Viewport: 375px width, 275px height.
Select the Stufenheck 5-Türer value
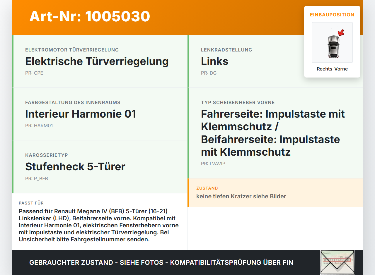[75, 167]
